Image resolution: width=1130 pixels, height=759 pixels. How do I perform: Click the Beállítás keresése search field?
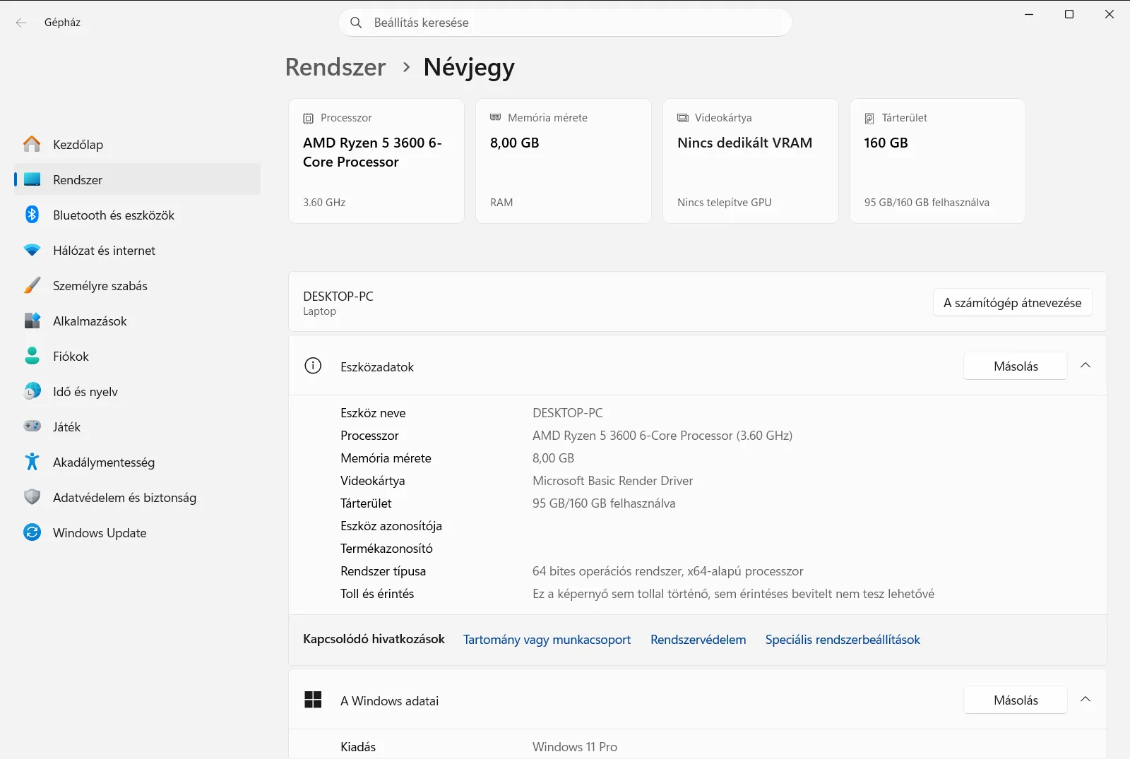tap(565, 23)
